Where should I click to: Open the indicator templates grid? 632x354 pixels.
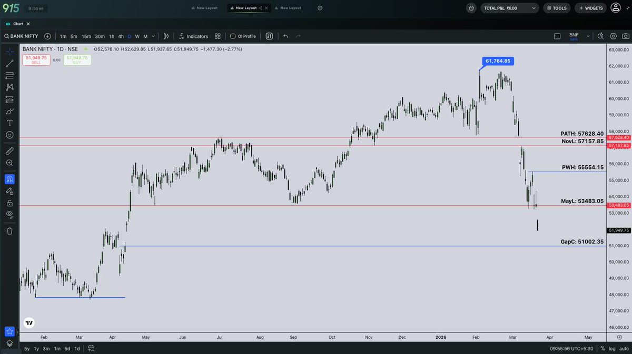point(218,36)
